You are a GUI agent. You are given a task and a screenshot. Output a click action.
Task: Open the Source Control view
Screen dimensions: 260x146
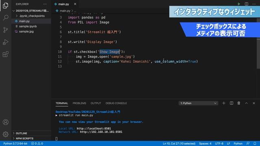pos(5,30)
